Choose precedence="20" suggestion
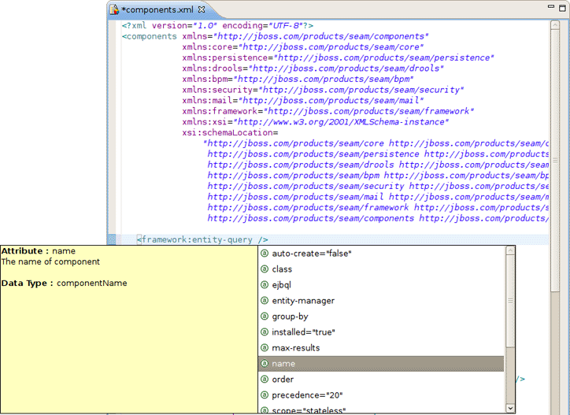 (x=381, y=395)
